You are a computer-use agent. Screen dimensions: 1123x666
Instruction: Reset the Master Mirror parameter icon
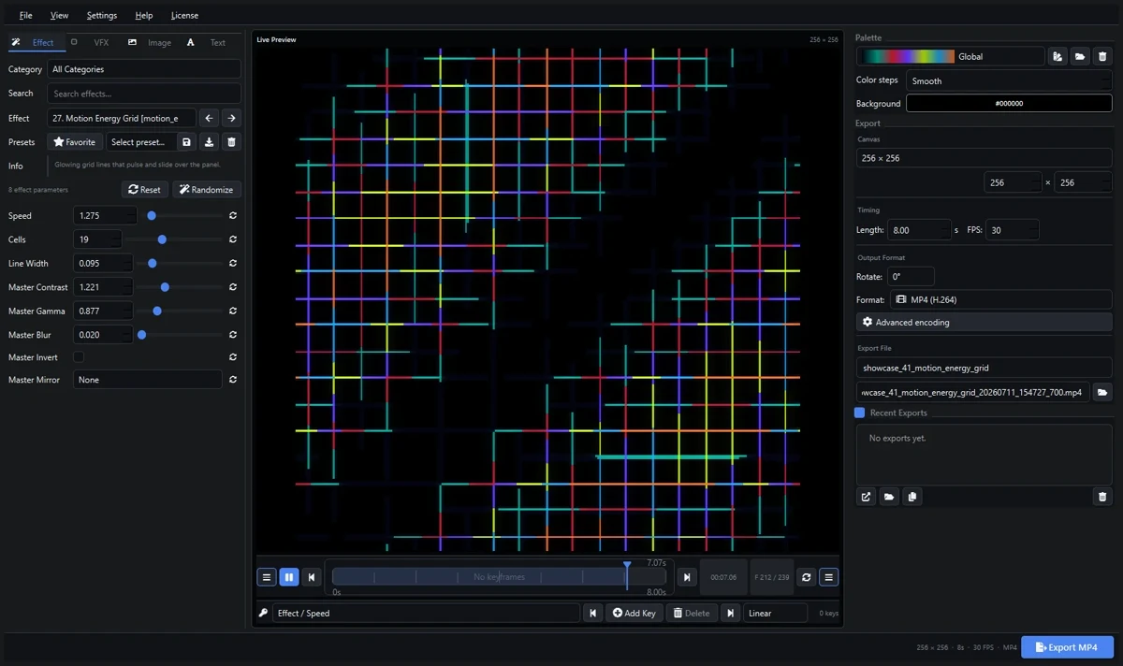pos(233,380)
